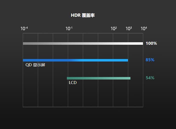The image size is (176, 129).
Task: Click the bright right end of the white bar
Action: click(142, 43)
